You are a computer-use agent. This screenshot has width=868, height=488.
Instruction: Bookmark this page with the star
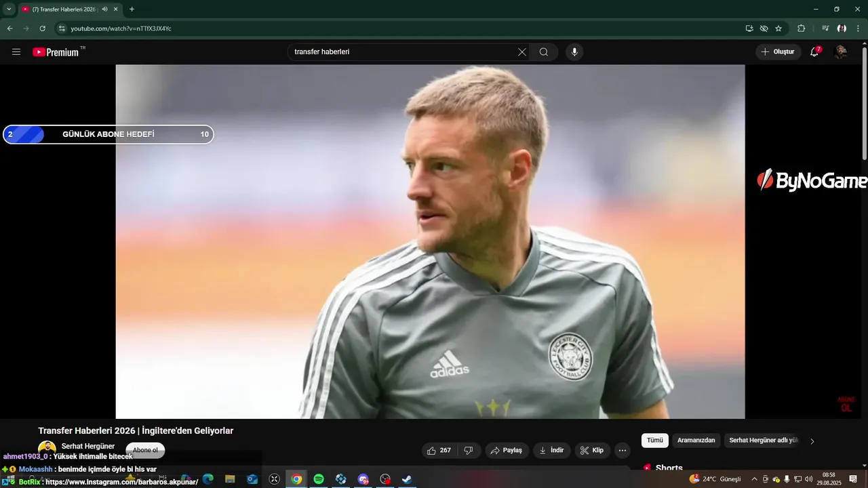tap(778, 28)
